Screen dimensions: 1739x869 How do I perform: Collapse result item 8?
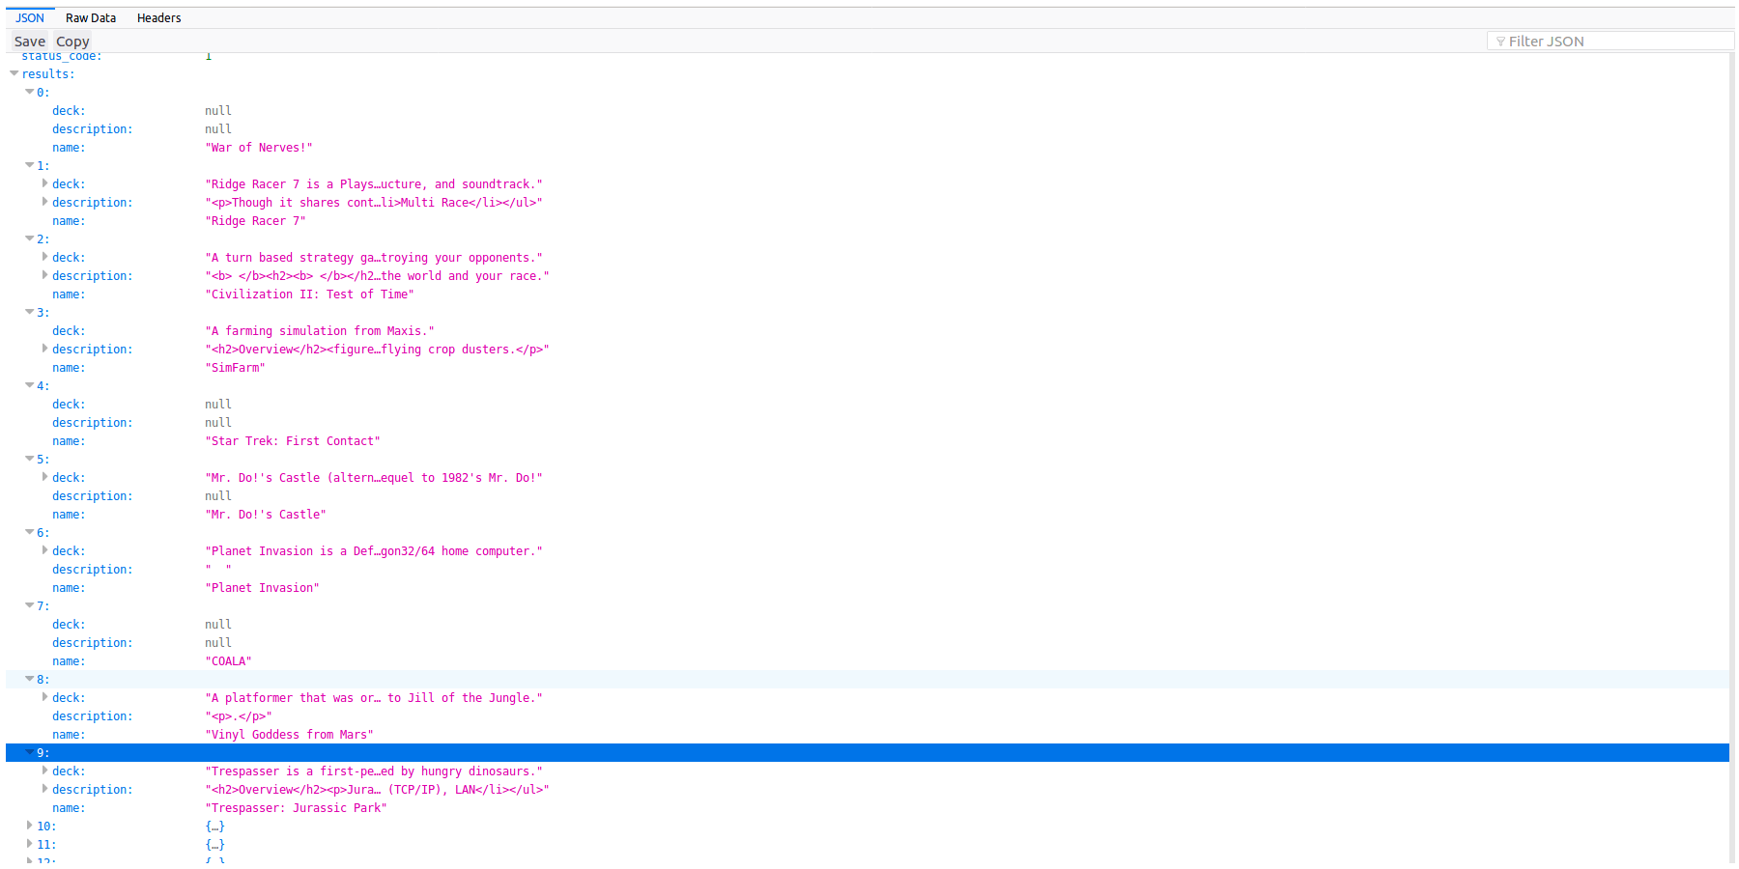tap(30, 679)
